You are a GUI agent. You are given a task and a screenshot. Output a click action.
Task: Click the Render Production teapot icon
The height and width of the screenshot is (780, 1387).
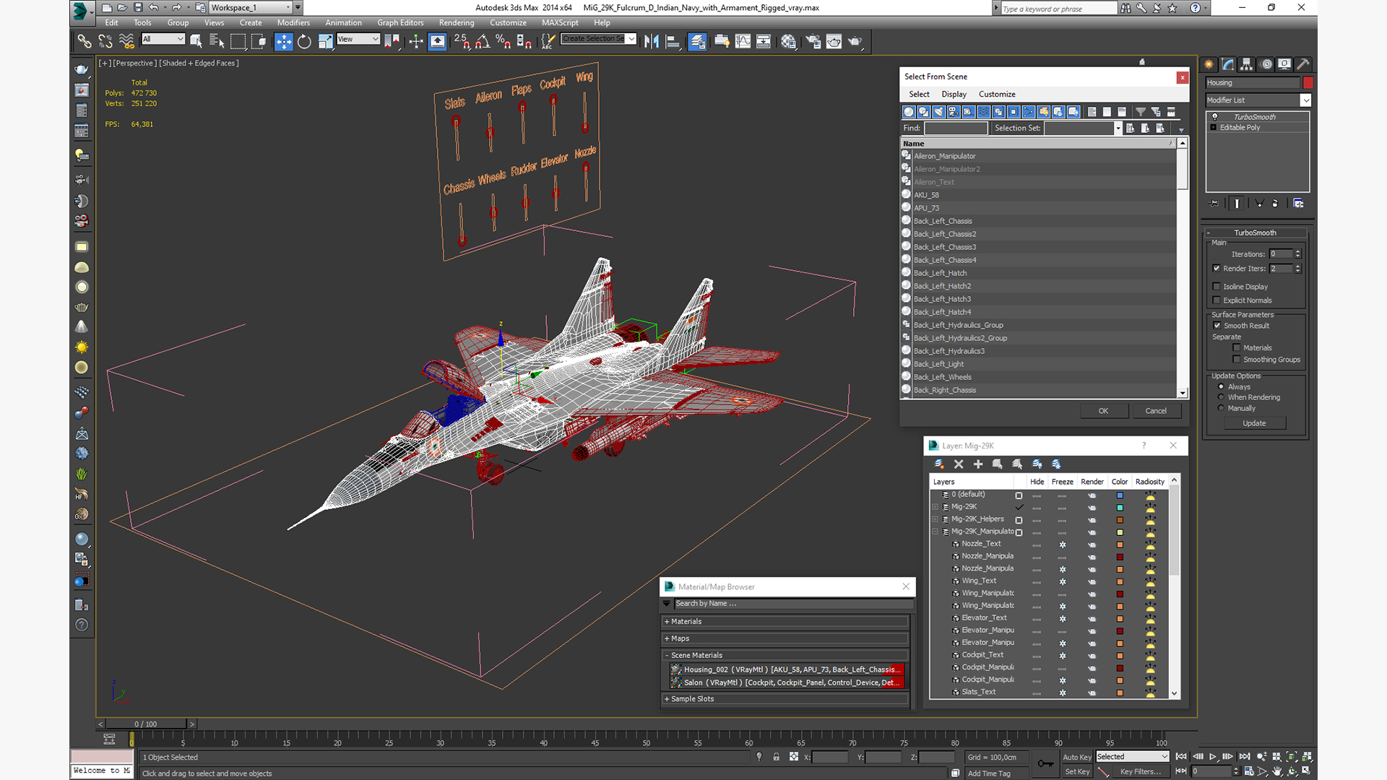pos(855,41)
